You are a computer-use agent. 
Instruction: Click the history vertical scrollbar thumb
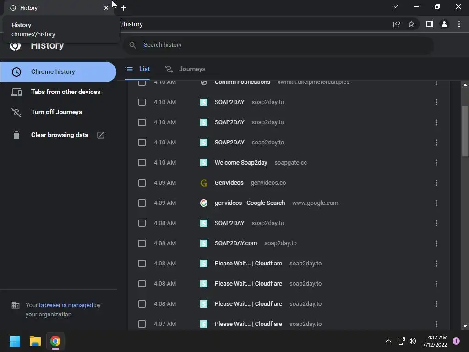point(465,132)
